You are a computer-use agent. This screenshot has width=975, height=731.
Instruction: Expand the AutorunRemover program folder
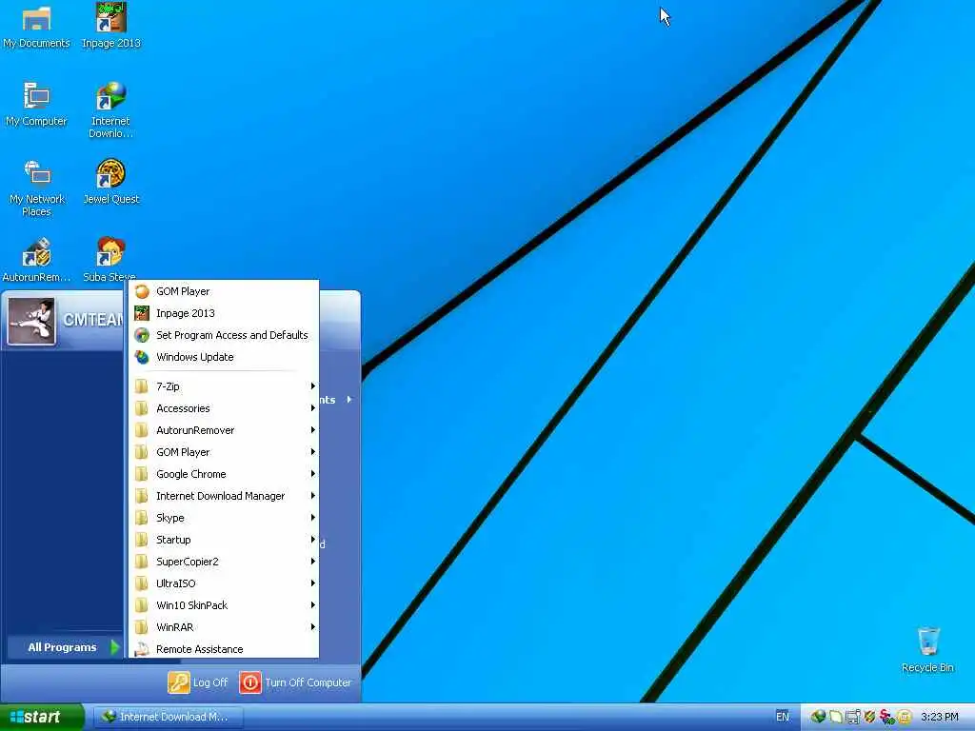pos(224,430)
